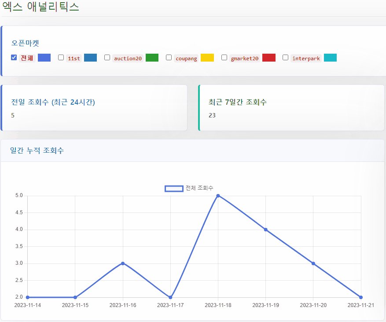Click the 11st color swatch
Image resolution: width=386 pixels, height=322 pixels.
90,58
